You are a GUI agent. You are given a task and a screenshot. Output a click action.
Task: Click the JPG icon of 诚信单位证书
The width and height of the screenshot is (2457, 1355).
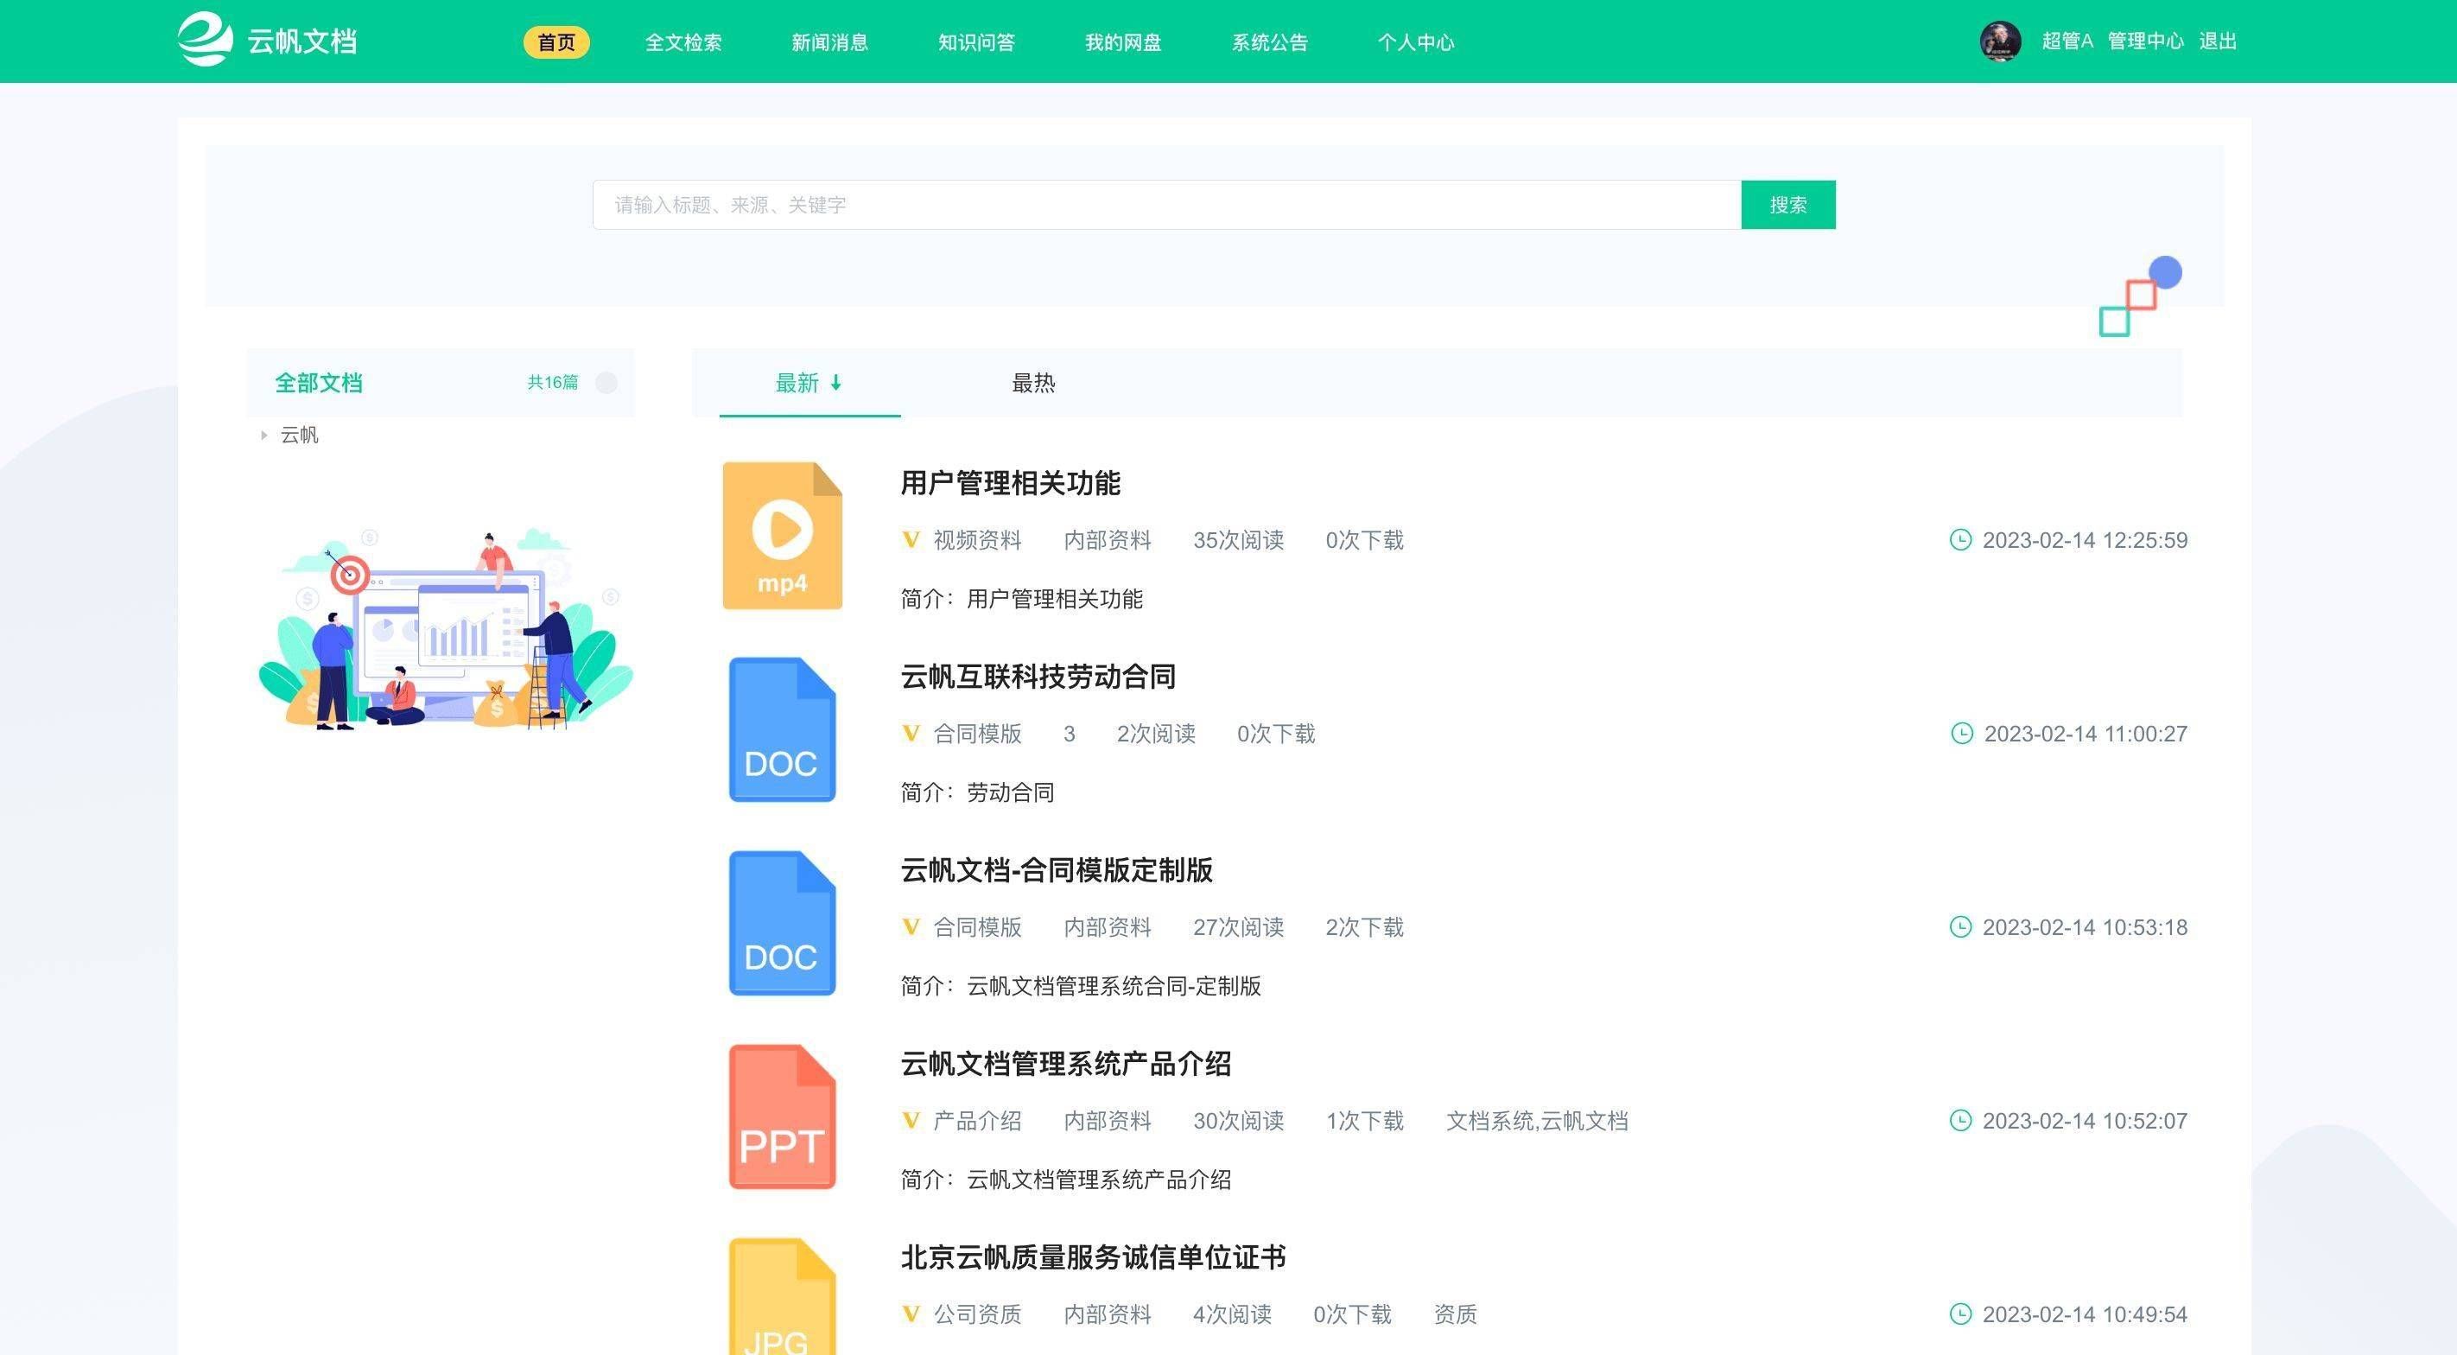[782, 1310]
